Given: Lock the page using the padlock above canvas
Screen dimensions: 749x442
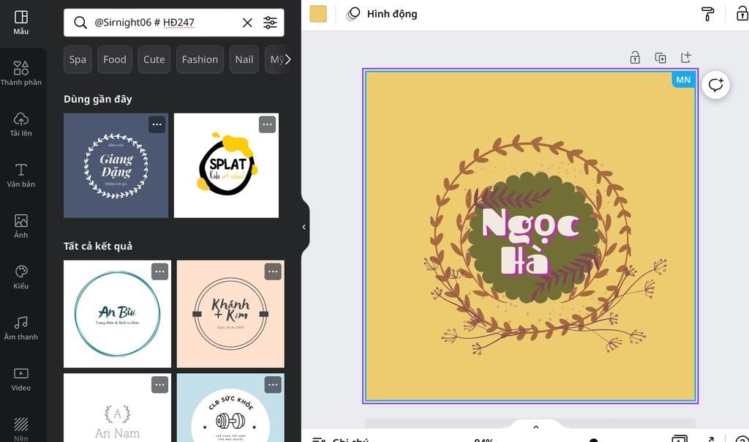Looking at the screenshot, I should click(x=635, y=58).
